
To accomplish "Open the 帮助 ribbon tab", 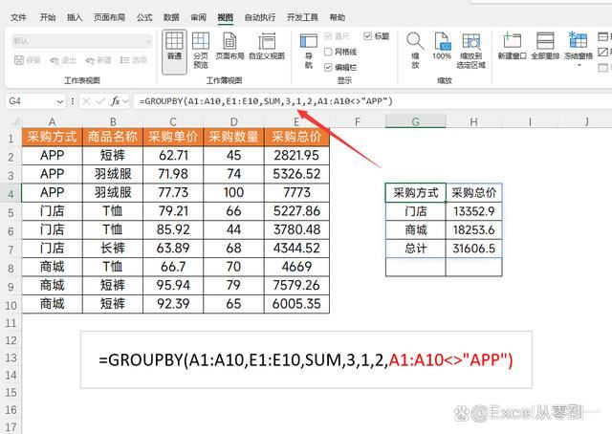I will tap(338, 17).
